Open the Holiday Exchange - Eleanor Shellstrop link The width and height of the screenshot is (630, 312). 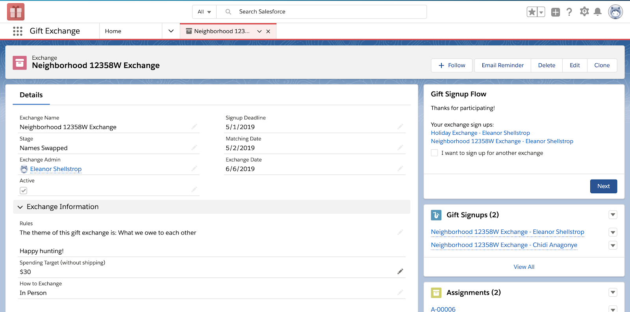480,133
